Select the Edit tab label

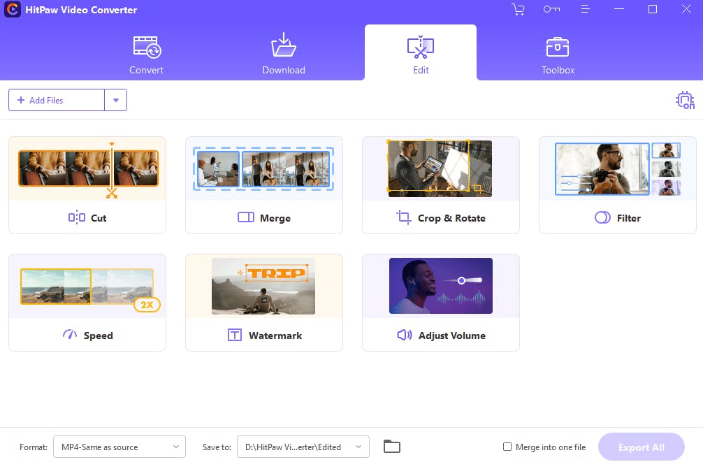(x=421, y=70)
